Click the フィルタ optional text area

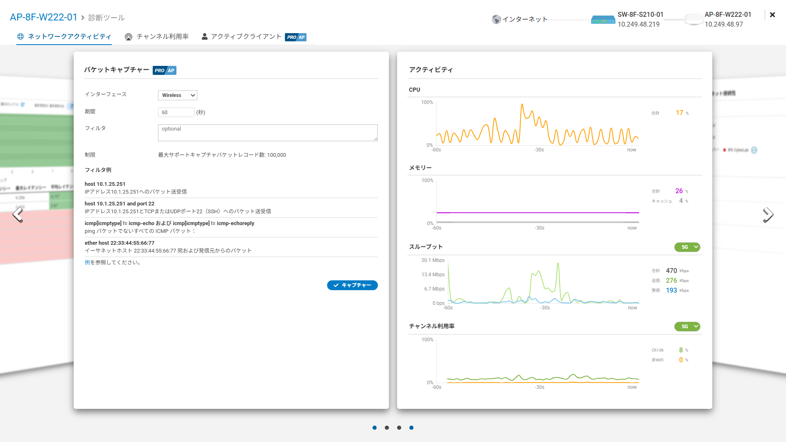click(x=267, y=133)
